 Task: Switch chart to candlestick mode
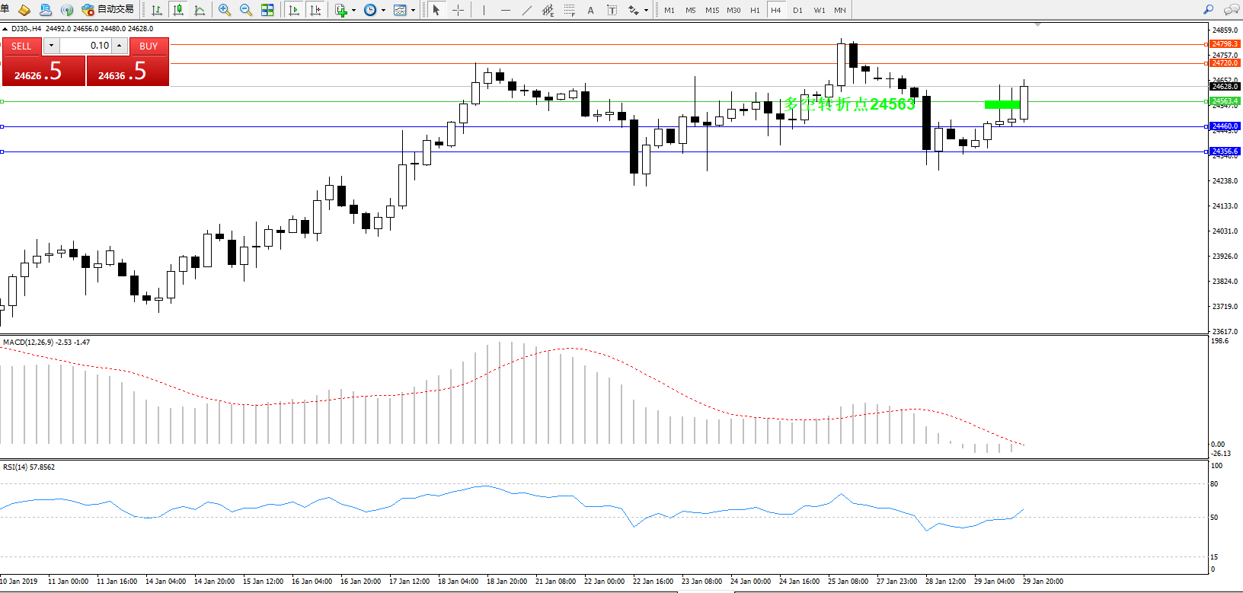pyautogui.click(x=178, y=10)
